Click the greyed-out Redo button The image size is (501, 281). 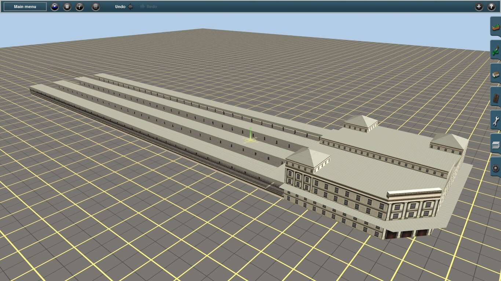148,7
